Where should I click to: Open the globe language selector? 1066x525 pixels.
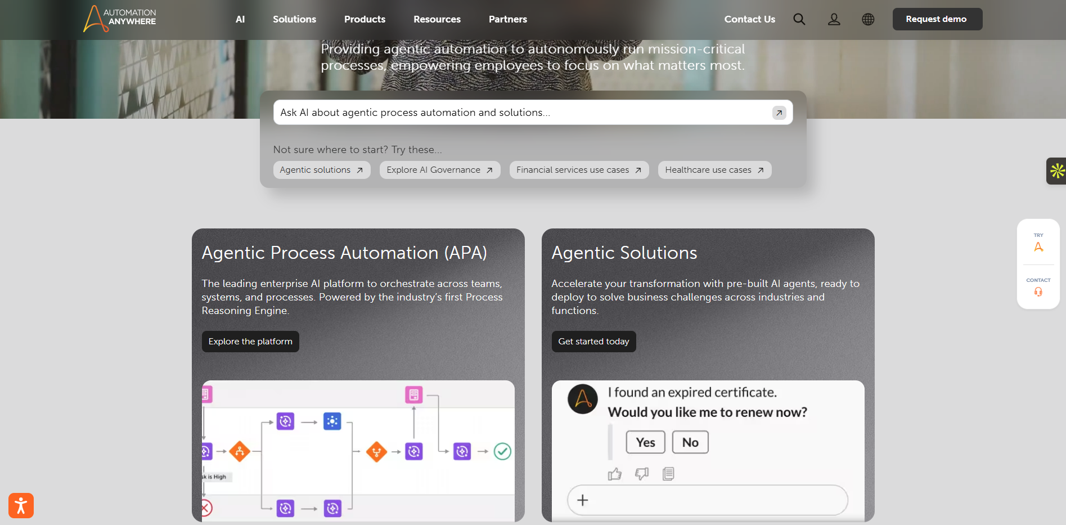tap(867, 19)
